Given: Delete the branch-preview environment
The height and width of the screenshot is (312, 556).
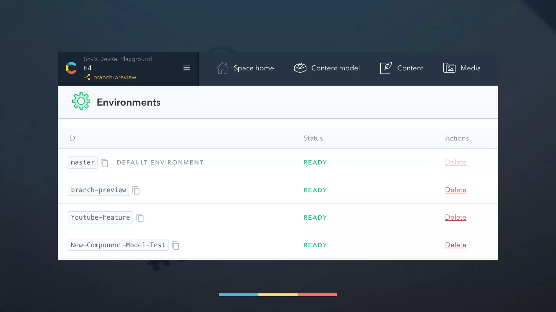Looking at the screenshot, I should (x=456, y=190).
